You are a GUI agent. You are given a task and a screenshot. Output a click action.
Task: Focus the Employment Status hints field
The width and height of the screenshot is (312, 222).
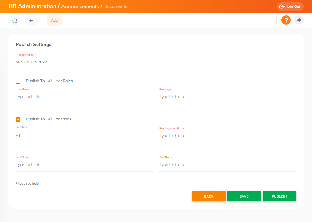(228, 136)
